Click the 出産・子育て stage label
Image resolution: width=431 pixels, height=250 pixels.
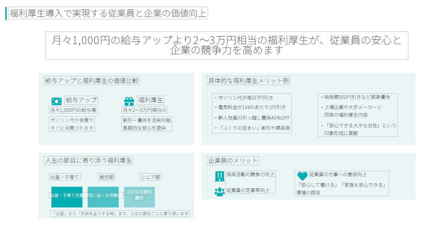click(65, 177)
